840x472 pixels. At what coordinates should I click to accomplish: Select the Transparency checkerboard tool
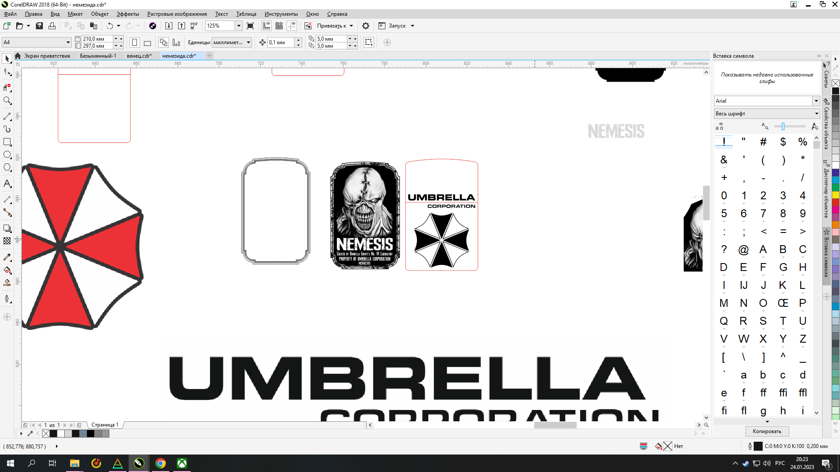coord(7,241)
